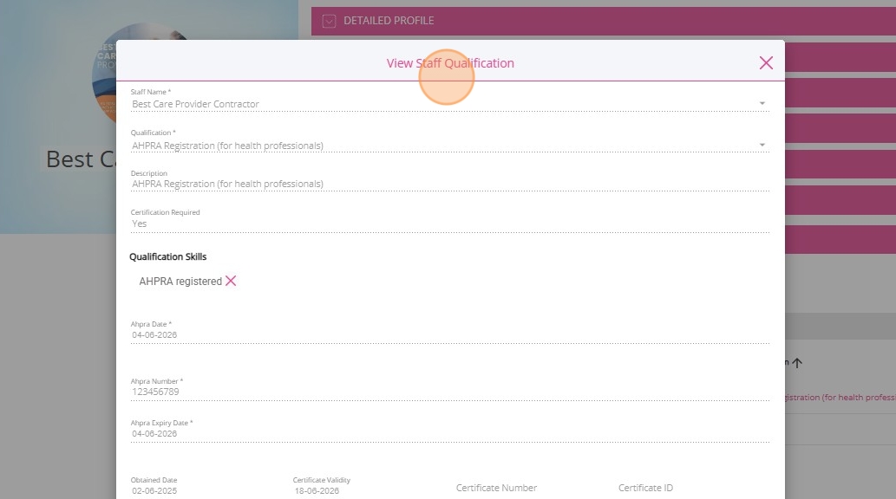Click the Qualification Skills heading
896x499 pixels.
[x=168, y=257]
